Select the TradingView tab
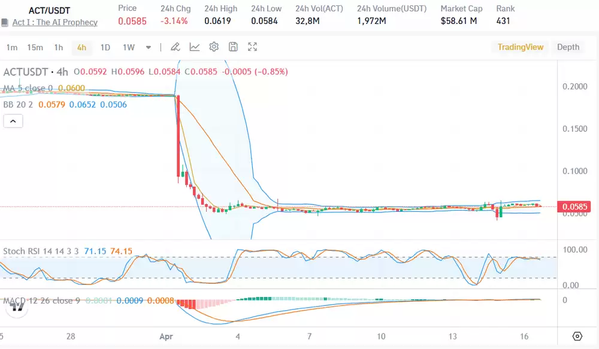Screen dimensions: 599x349 tap(520, 47)
